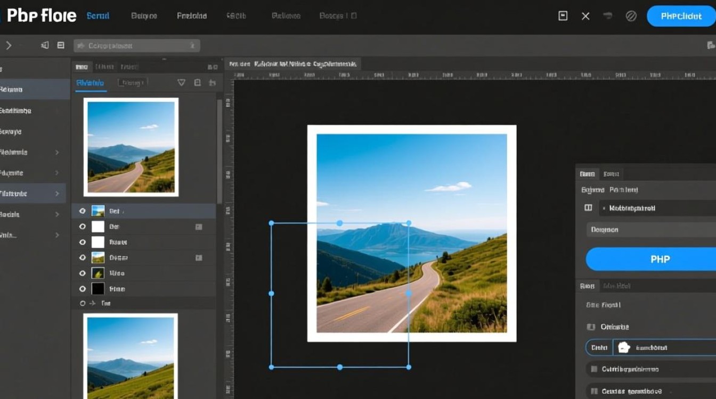The image size is (716, 399).
Task: Click the page icon beside the triangle icon
Action: [x=198, y=82]
